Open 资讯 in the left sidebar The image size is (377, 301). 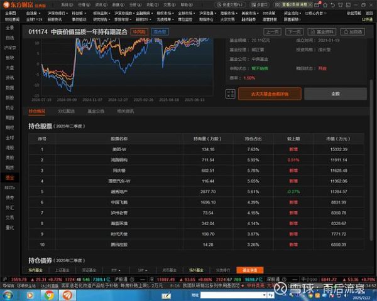click(x=9, y=77)
